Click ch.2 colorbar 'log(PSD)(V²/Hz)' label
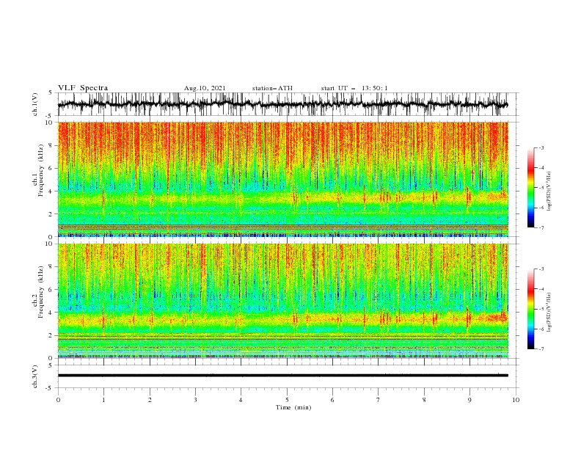The height and width of the screenshot is (449, 581). (549, 312)
